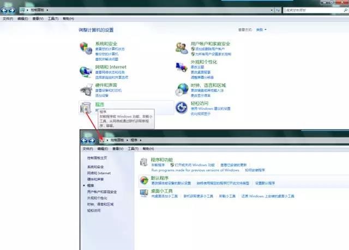This screenshot has height=250, width=349.
Task: Click the search magnifier in the upper window
Action: (345, 10)
